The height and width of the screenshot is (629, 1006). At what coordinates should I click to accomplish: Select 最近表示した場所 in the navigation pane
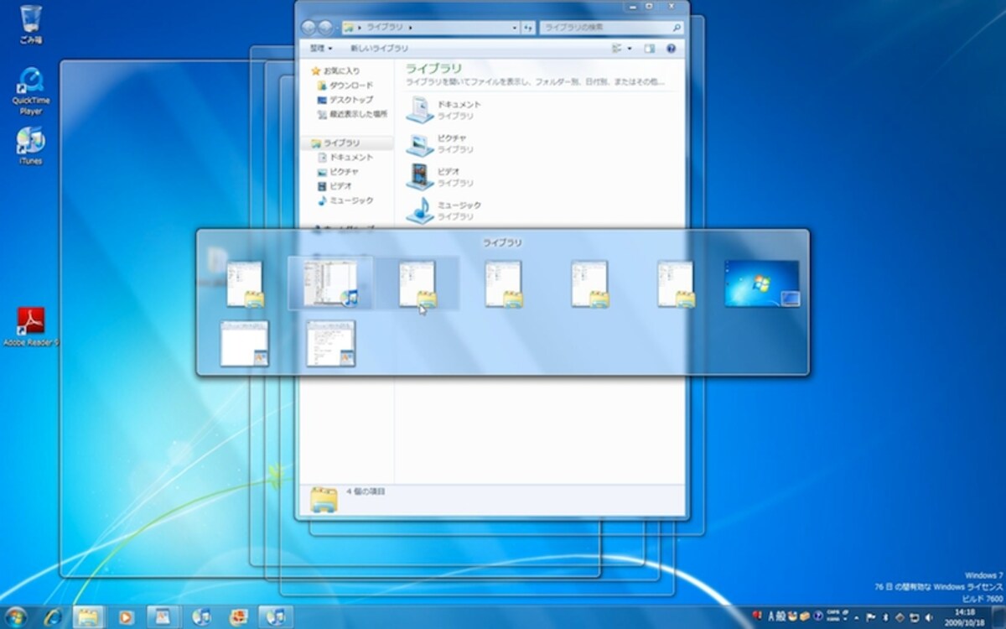tap(352, 113)
